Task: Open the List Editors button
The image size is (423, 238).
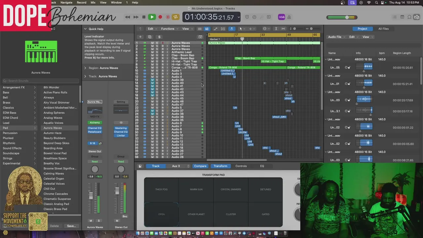Action: pos(395,17)
